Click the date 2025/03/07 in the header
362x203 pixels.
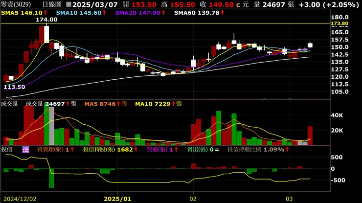pos(95,4)
